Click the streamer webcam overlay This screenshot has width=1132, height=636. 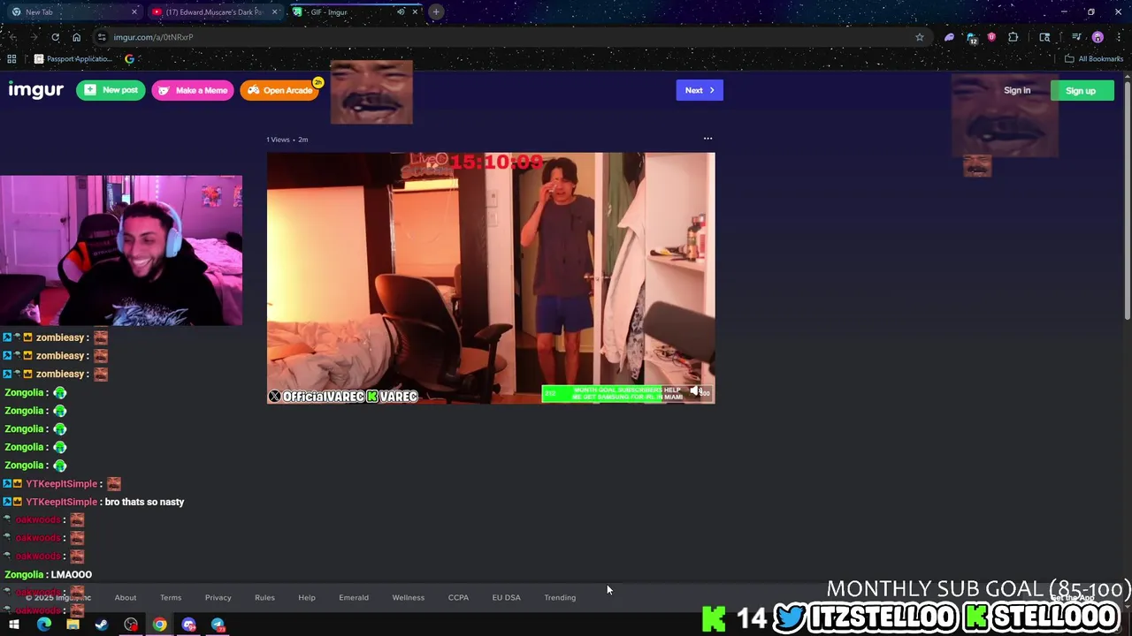(x=121, y=250)
